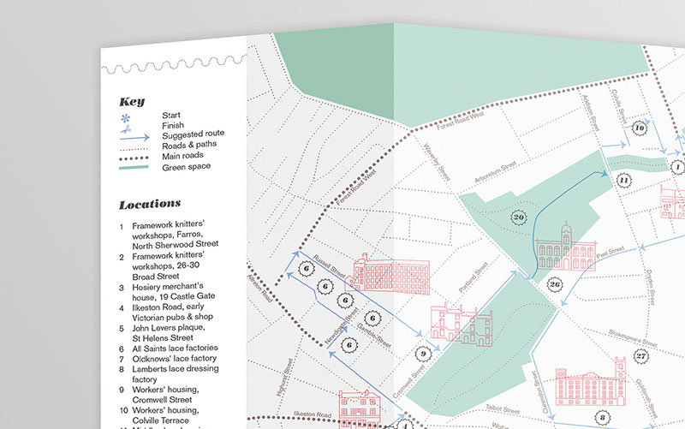Click map marker number 27
Viewport: 685px width, 429px height.
[641, 355]
